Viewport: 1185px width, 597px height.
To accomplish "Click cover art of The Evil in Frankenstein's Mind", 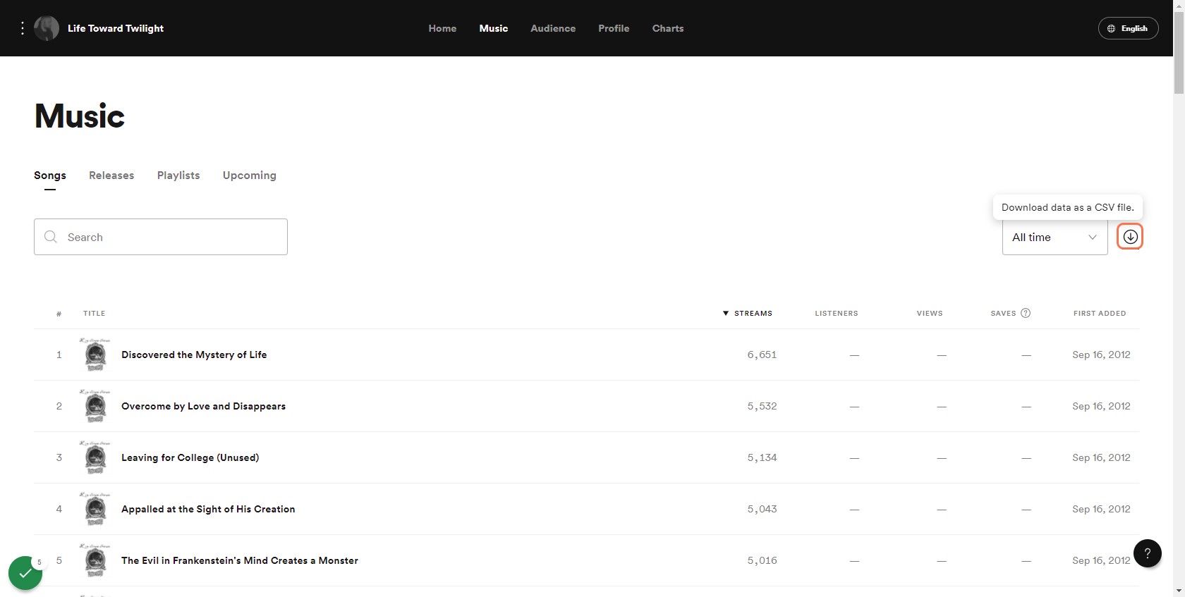I will pyautogui.click(x=95, y=560).
